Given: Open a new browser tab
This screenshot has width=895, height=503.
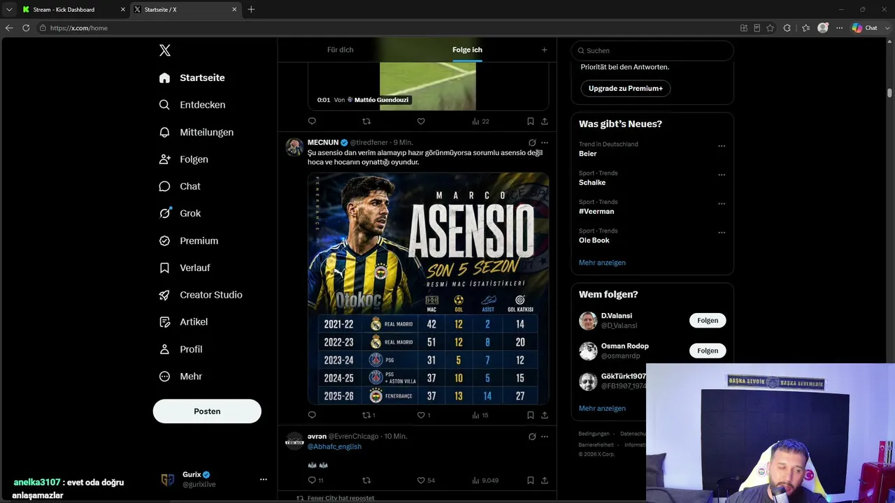Looking at the screenshot, I should click(251, 10).
